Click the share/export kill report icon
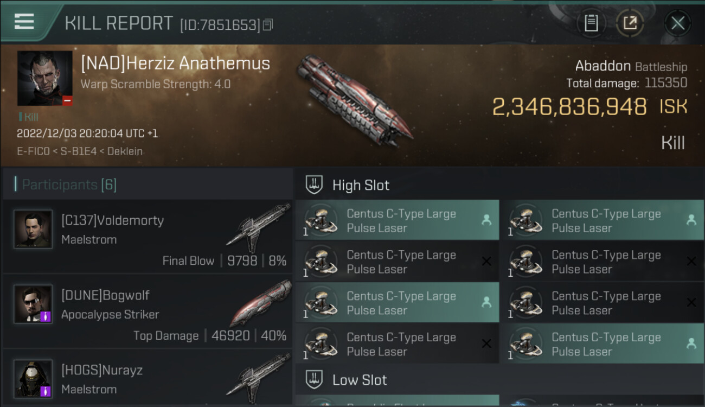705x407 pixels. click(630, 23)
